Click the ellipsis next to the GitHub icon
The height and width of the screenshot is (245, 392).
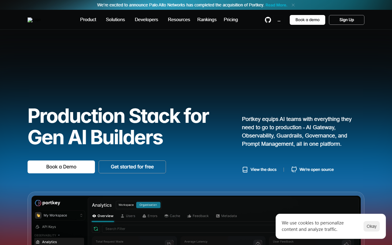pos(279,21)
